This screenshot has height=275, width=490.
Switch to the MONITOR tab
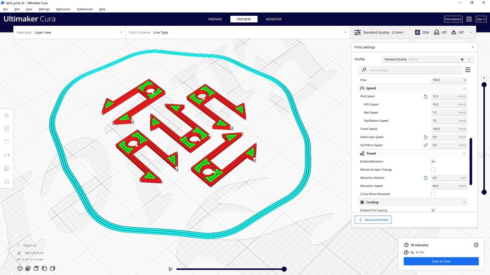point(273,19)
